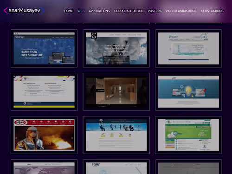Open the green banner portal thumbnail
This screenshot has height=174, width=232.
188,135
